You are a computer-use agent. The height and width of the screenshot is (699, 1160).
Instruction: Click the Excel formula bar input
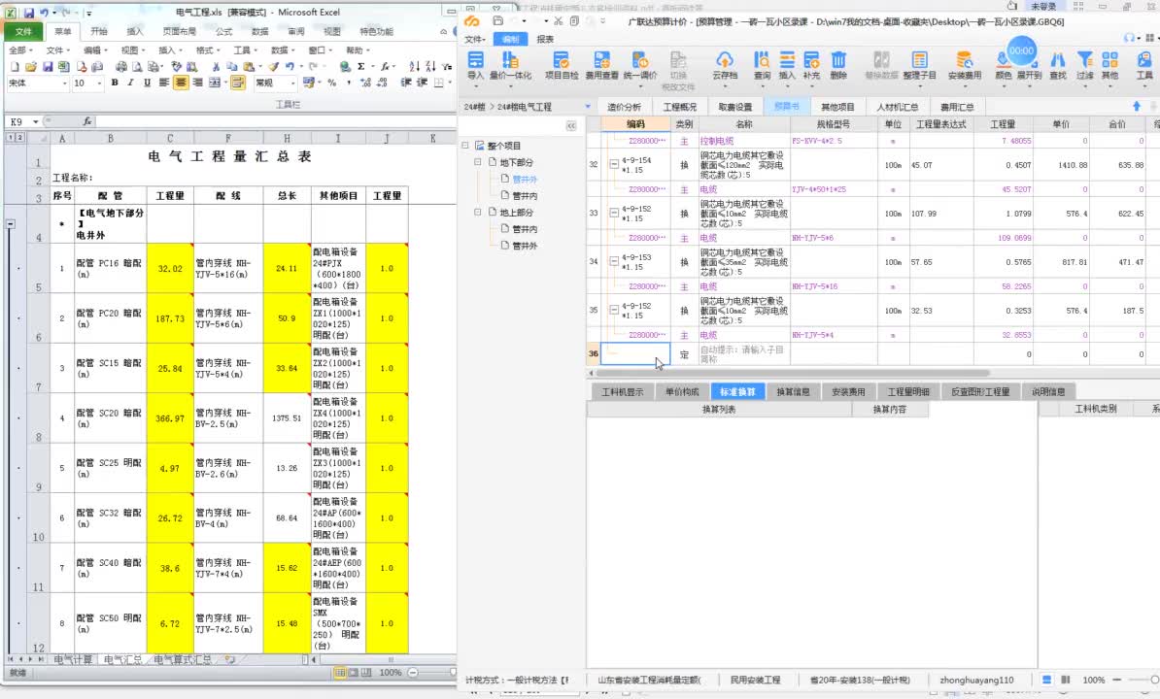[x=276, y=121]
